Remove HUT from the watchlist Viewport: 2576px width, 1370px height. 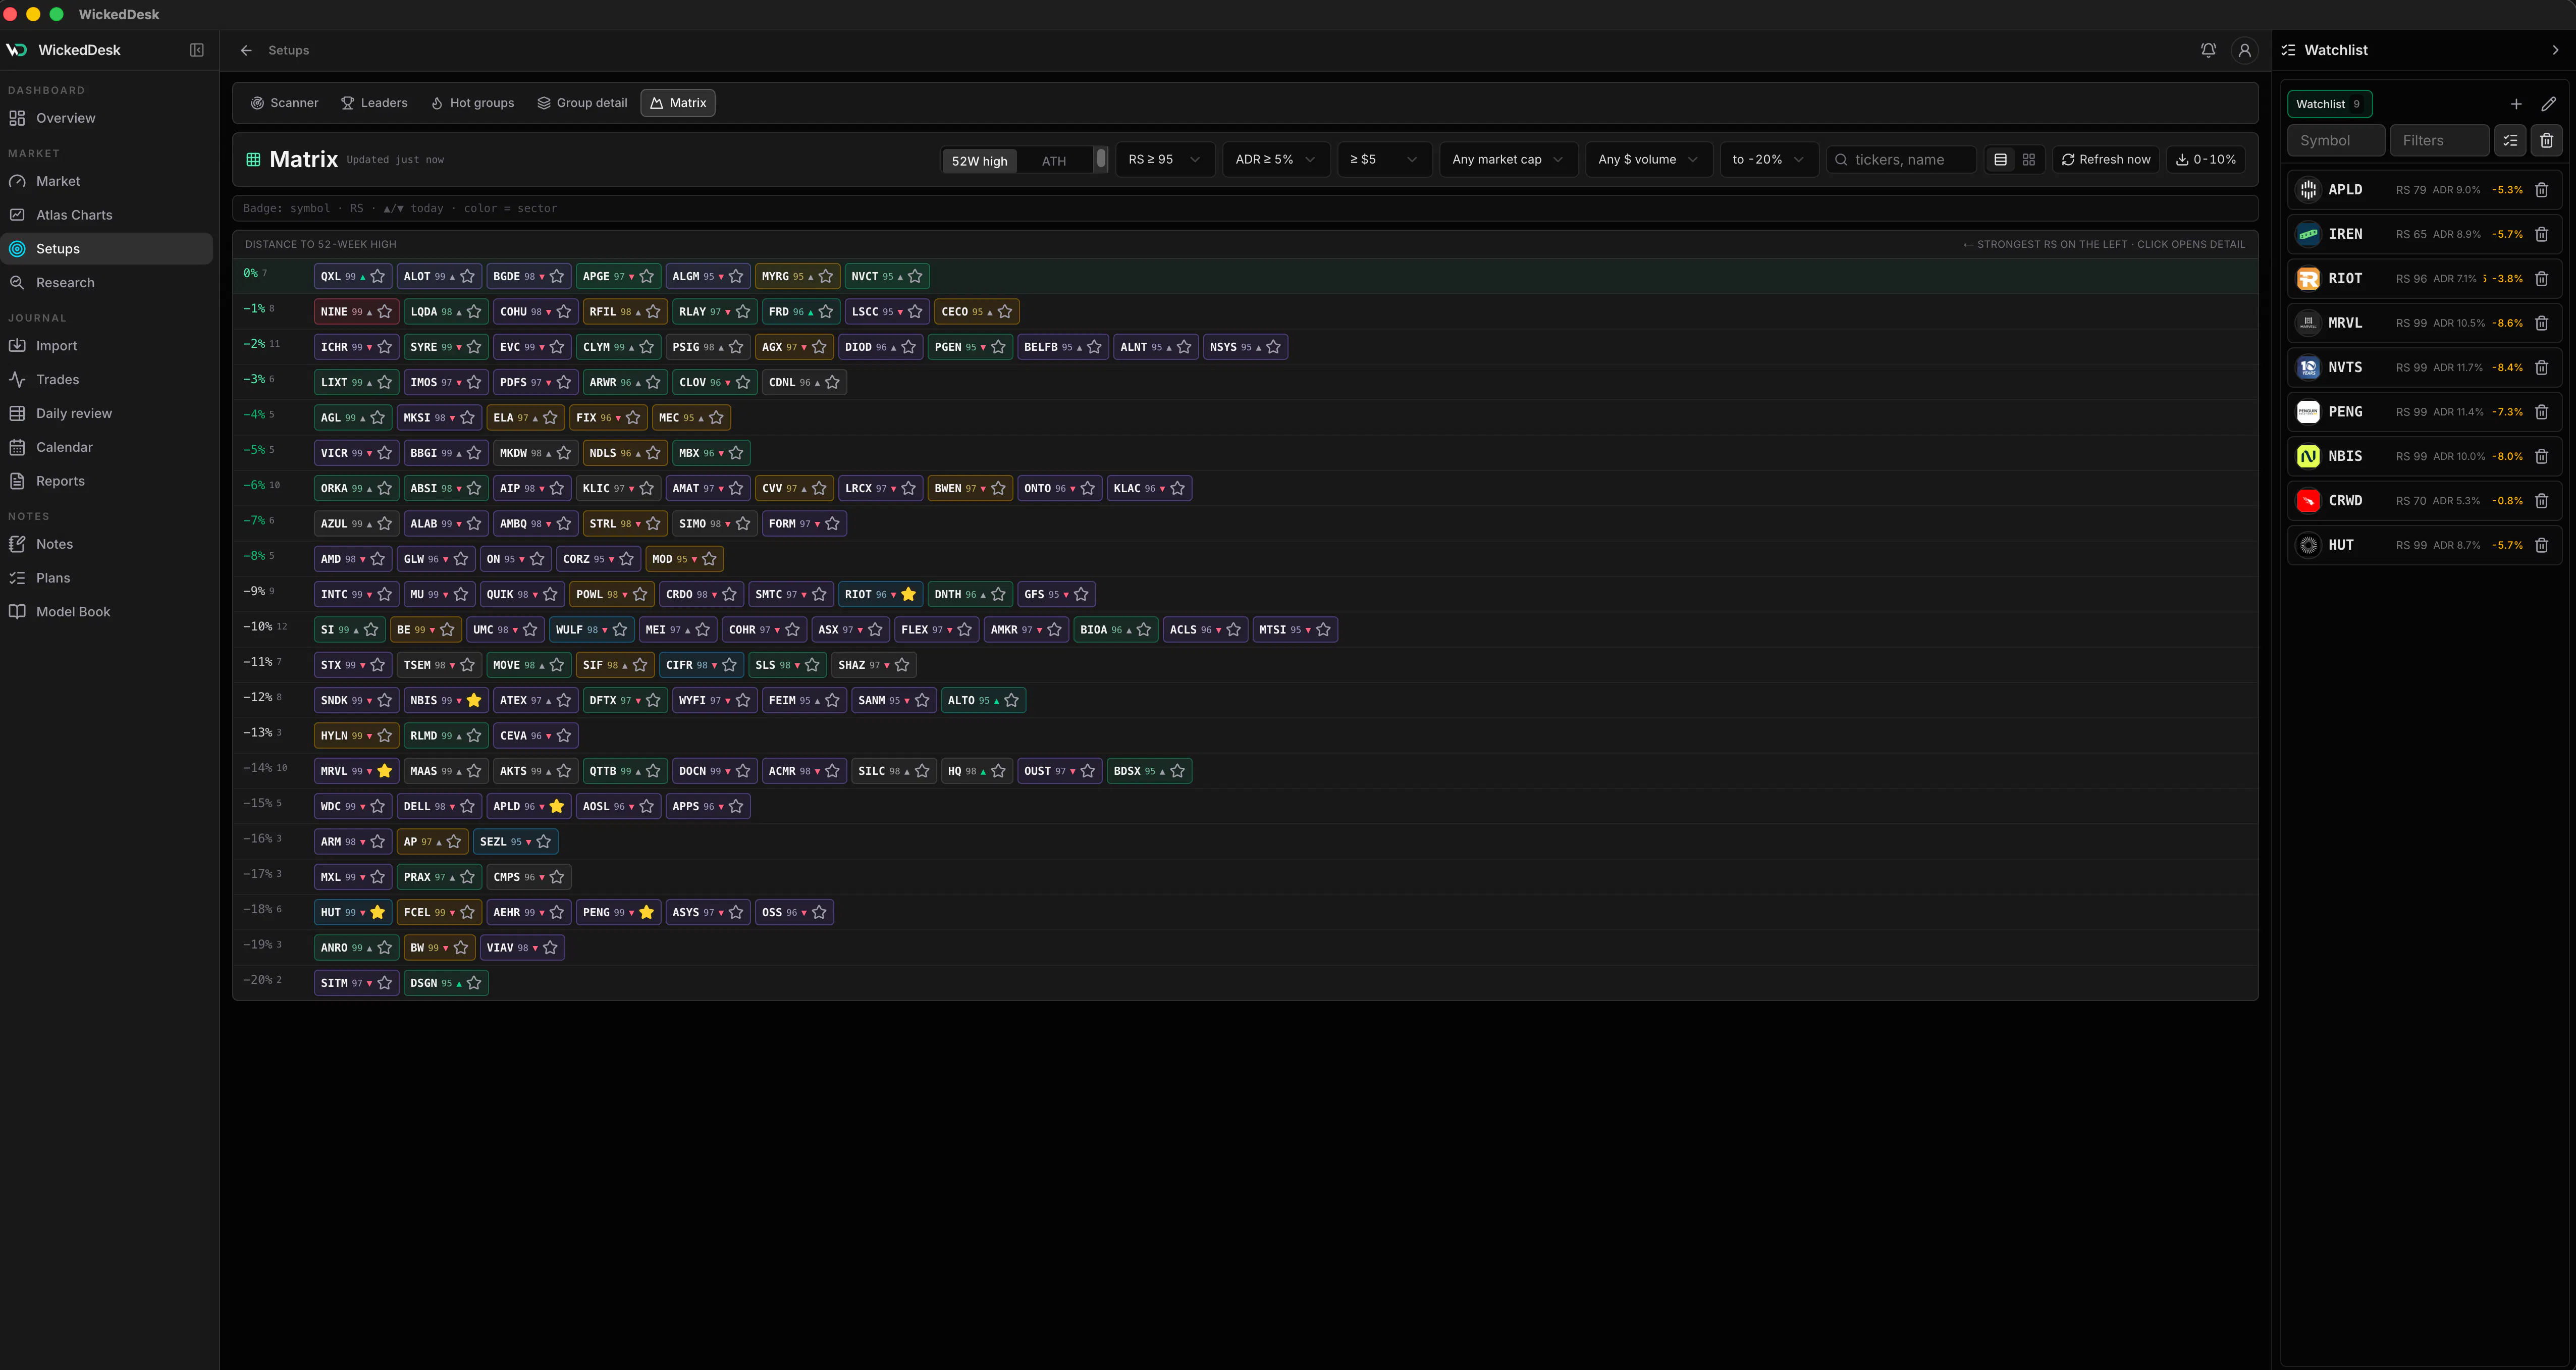(2541, 545)
